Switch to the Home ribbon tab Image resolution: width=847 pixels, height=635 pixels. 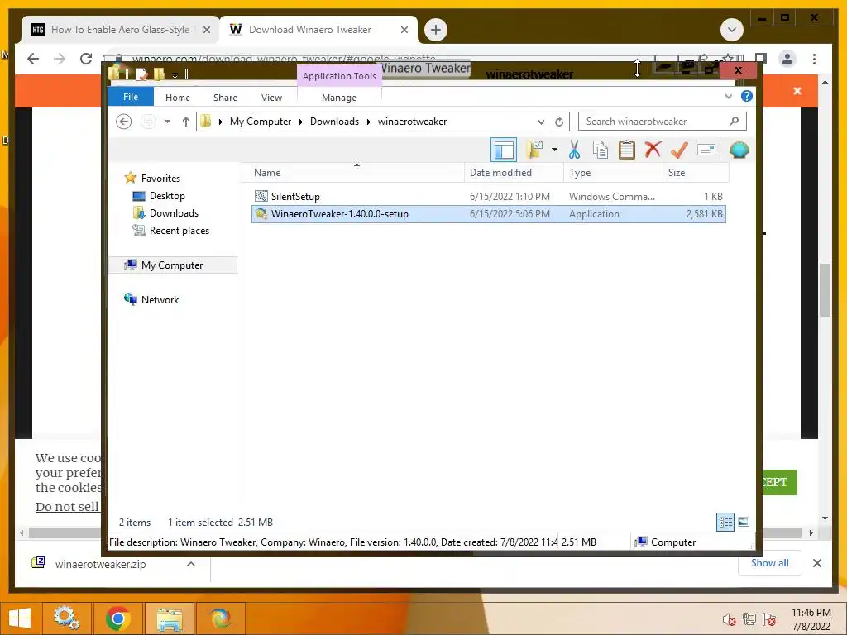[x=178, y=98]
